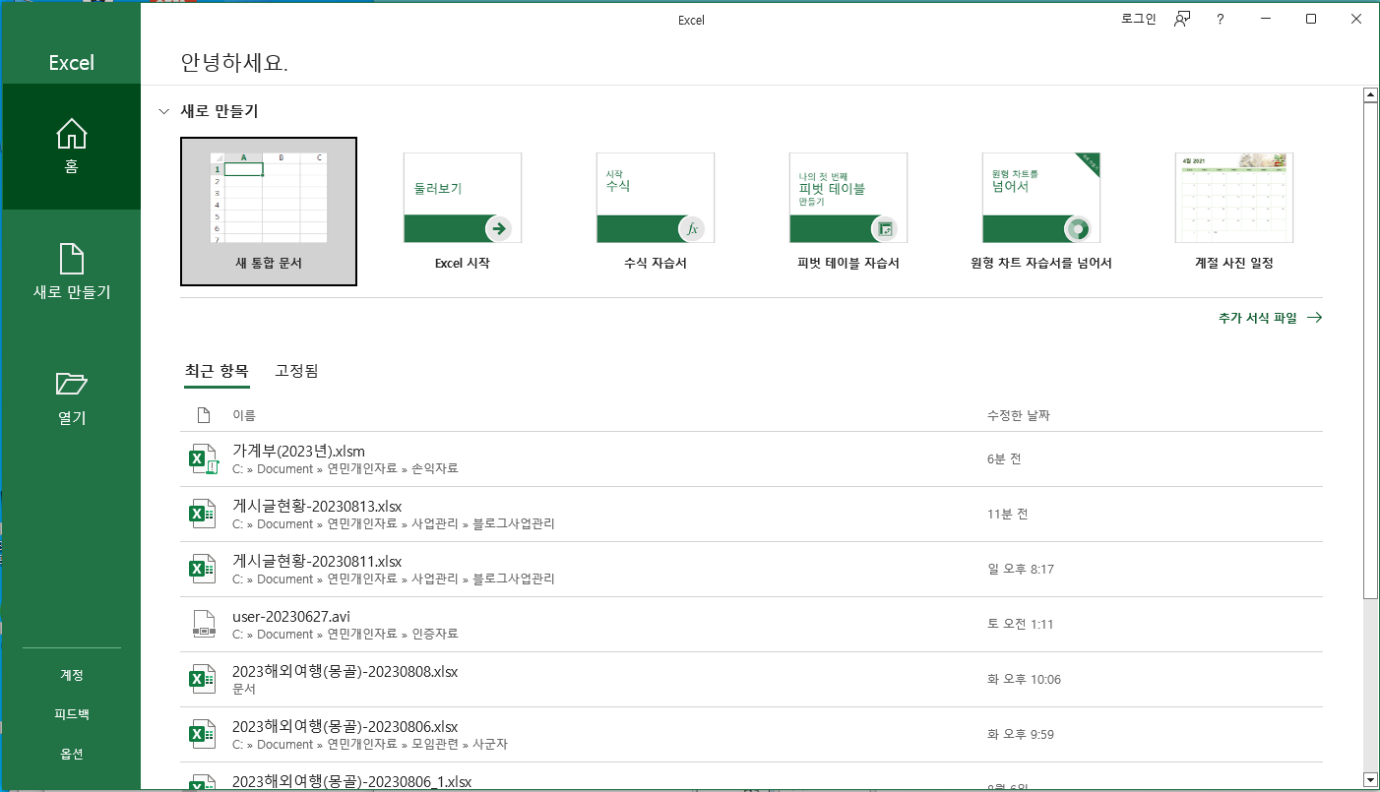Click the path ending 모임관련 » 사군자
This screenshot has width=1380, height=792.
pos(370,745)
